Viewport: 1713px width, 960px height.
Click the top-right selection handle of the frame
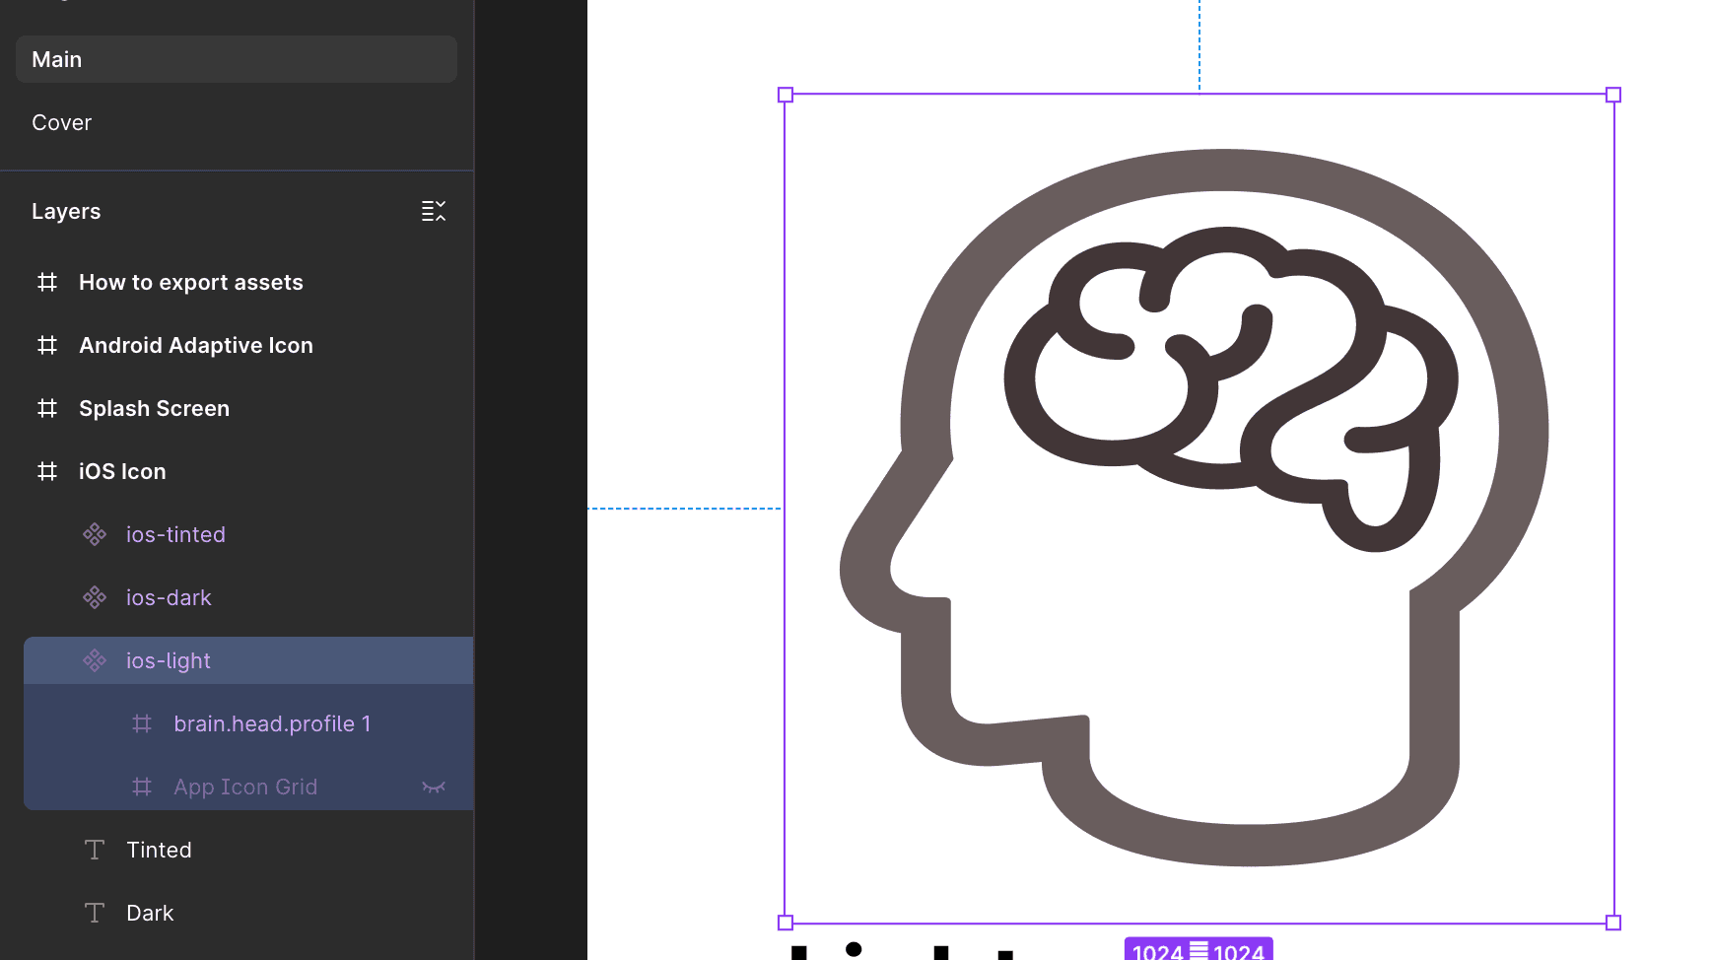pos(1613,95)
